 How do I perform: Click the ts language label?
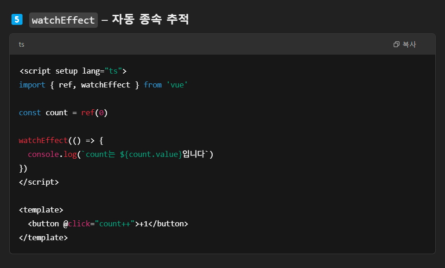tap(22, 44)
